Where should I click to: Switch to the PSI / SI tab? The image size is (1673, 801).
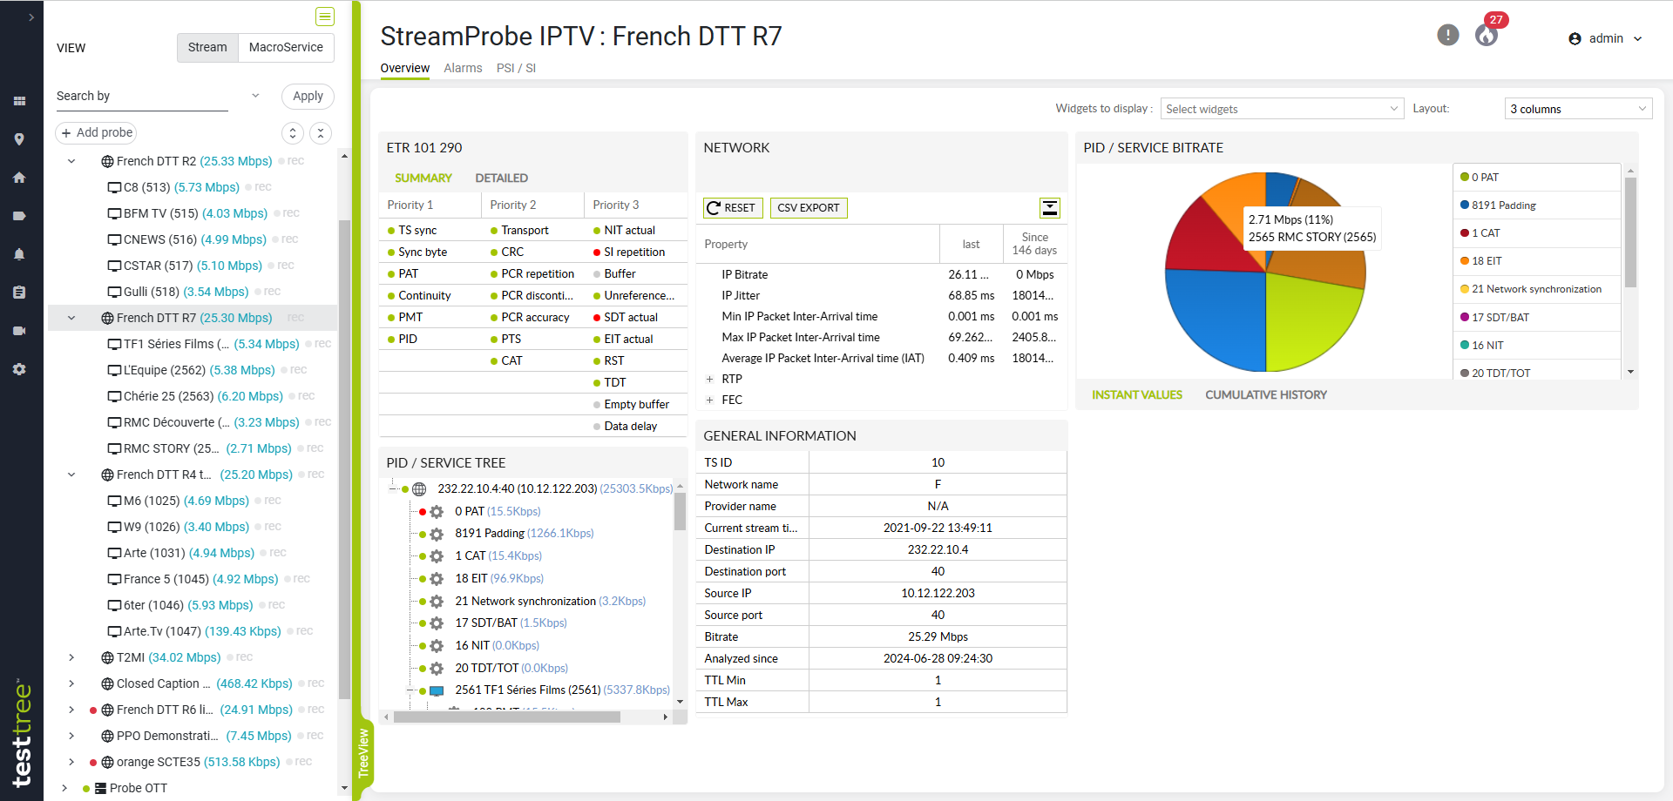pyautogui.click(x=516, y=68)
